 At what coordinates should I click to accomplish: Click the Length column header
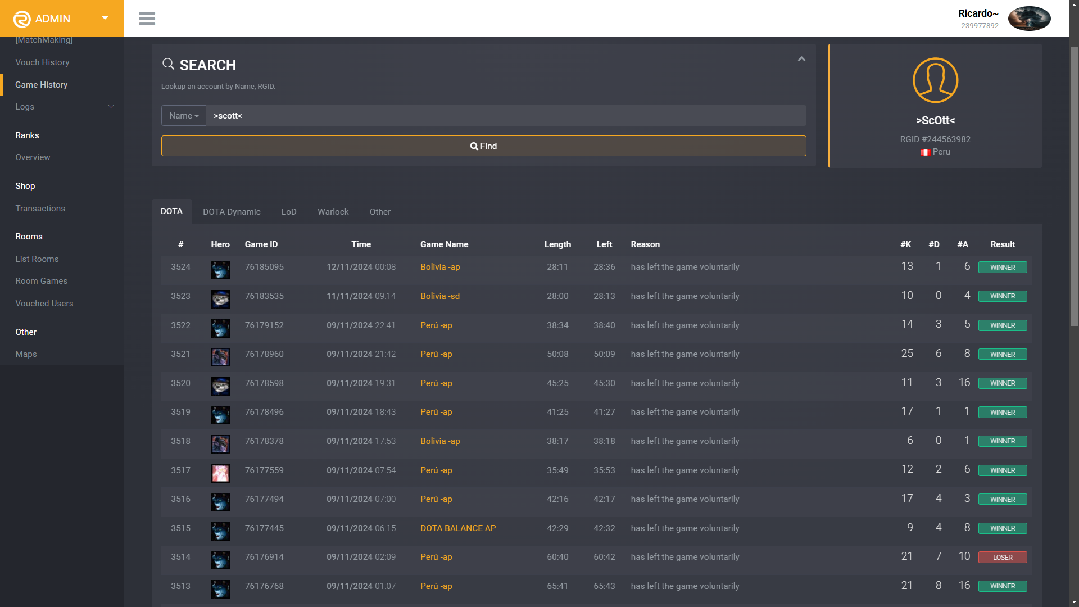coord(557,244)
